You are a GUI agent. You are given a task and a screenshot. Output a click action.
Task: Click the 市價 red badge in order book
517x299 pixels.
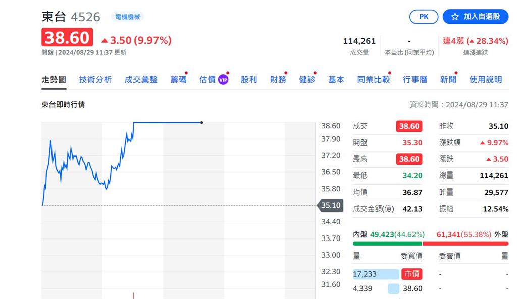coord(411,274)
